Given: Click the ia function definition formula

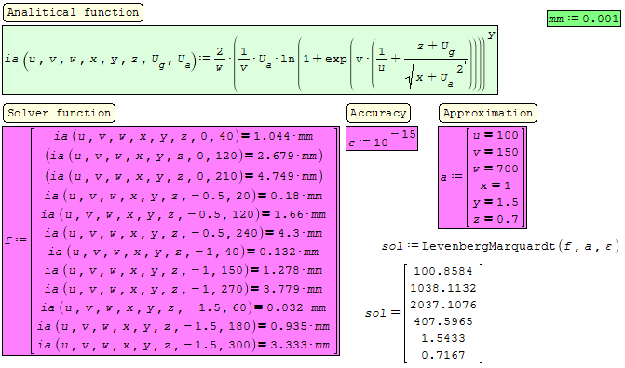Looking at the screenshot, I should click(250, 61).
